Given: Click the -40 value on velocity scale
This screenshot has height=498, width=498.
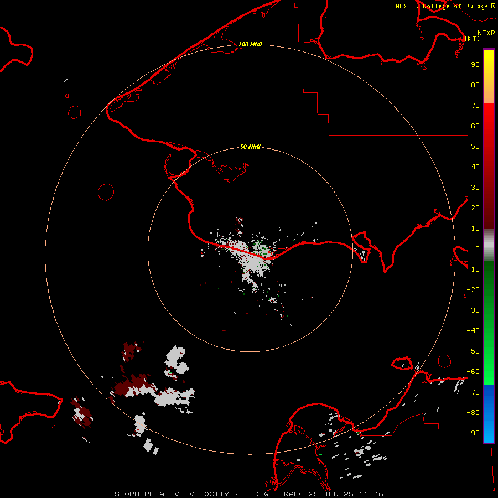Looking at the screenshot, I should [473, 331].
